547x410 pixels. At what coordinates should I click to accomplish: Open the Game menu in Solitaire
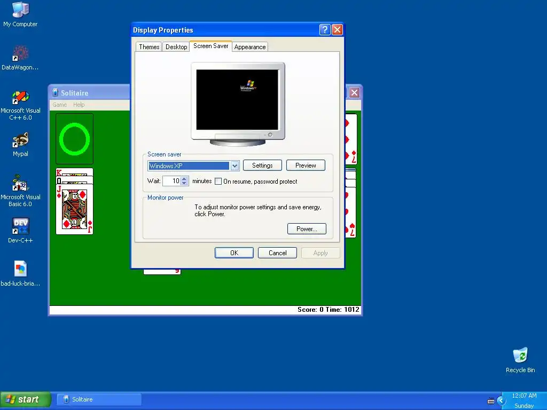60,105
